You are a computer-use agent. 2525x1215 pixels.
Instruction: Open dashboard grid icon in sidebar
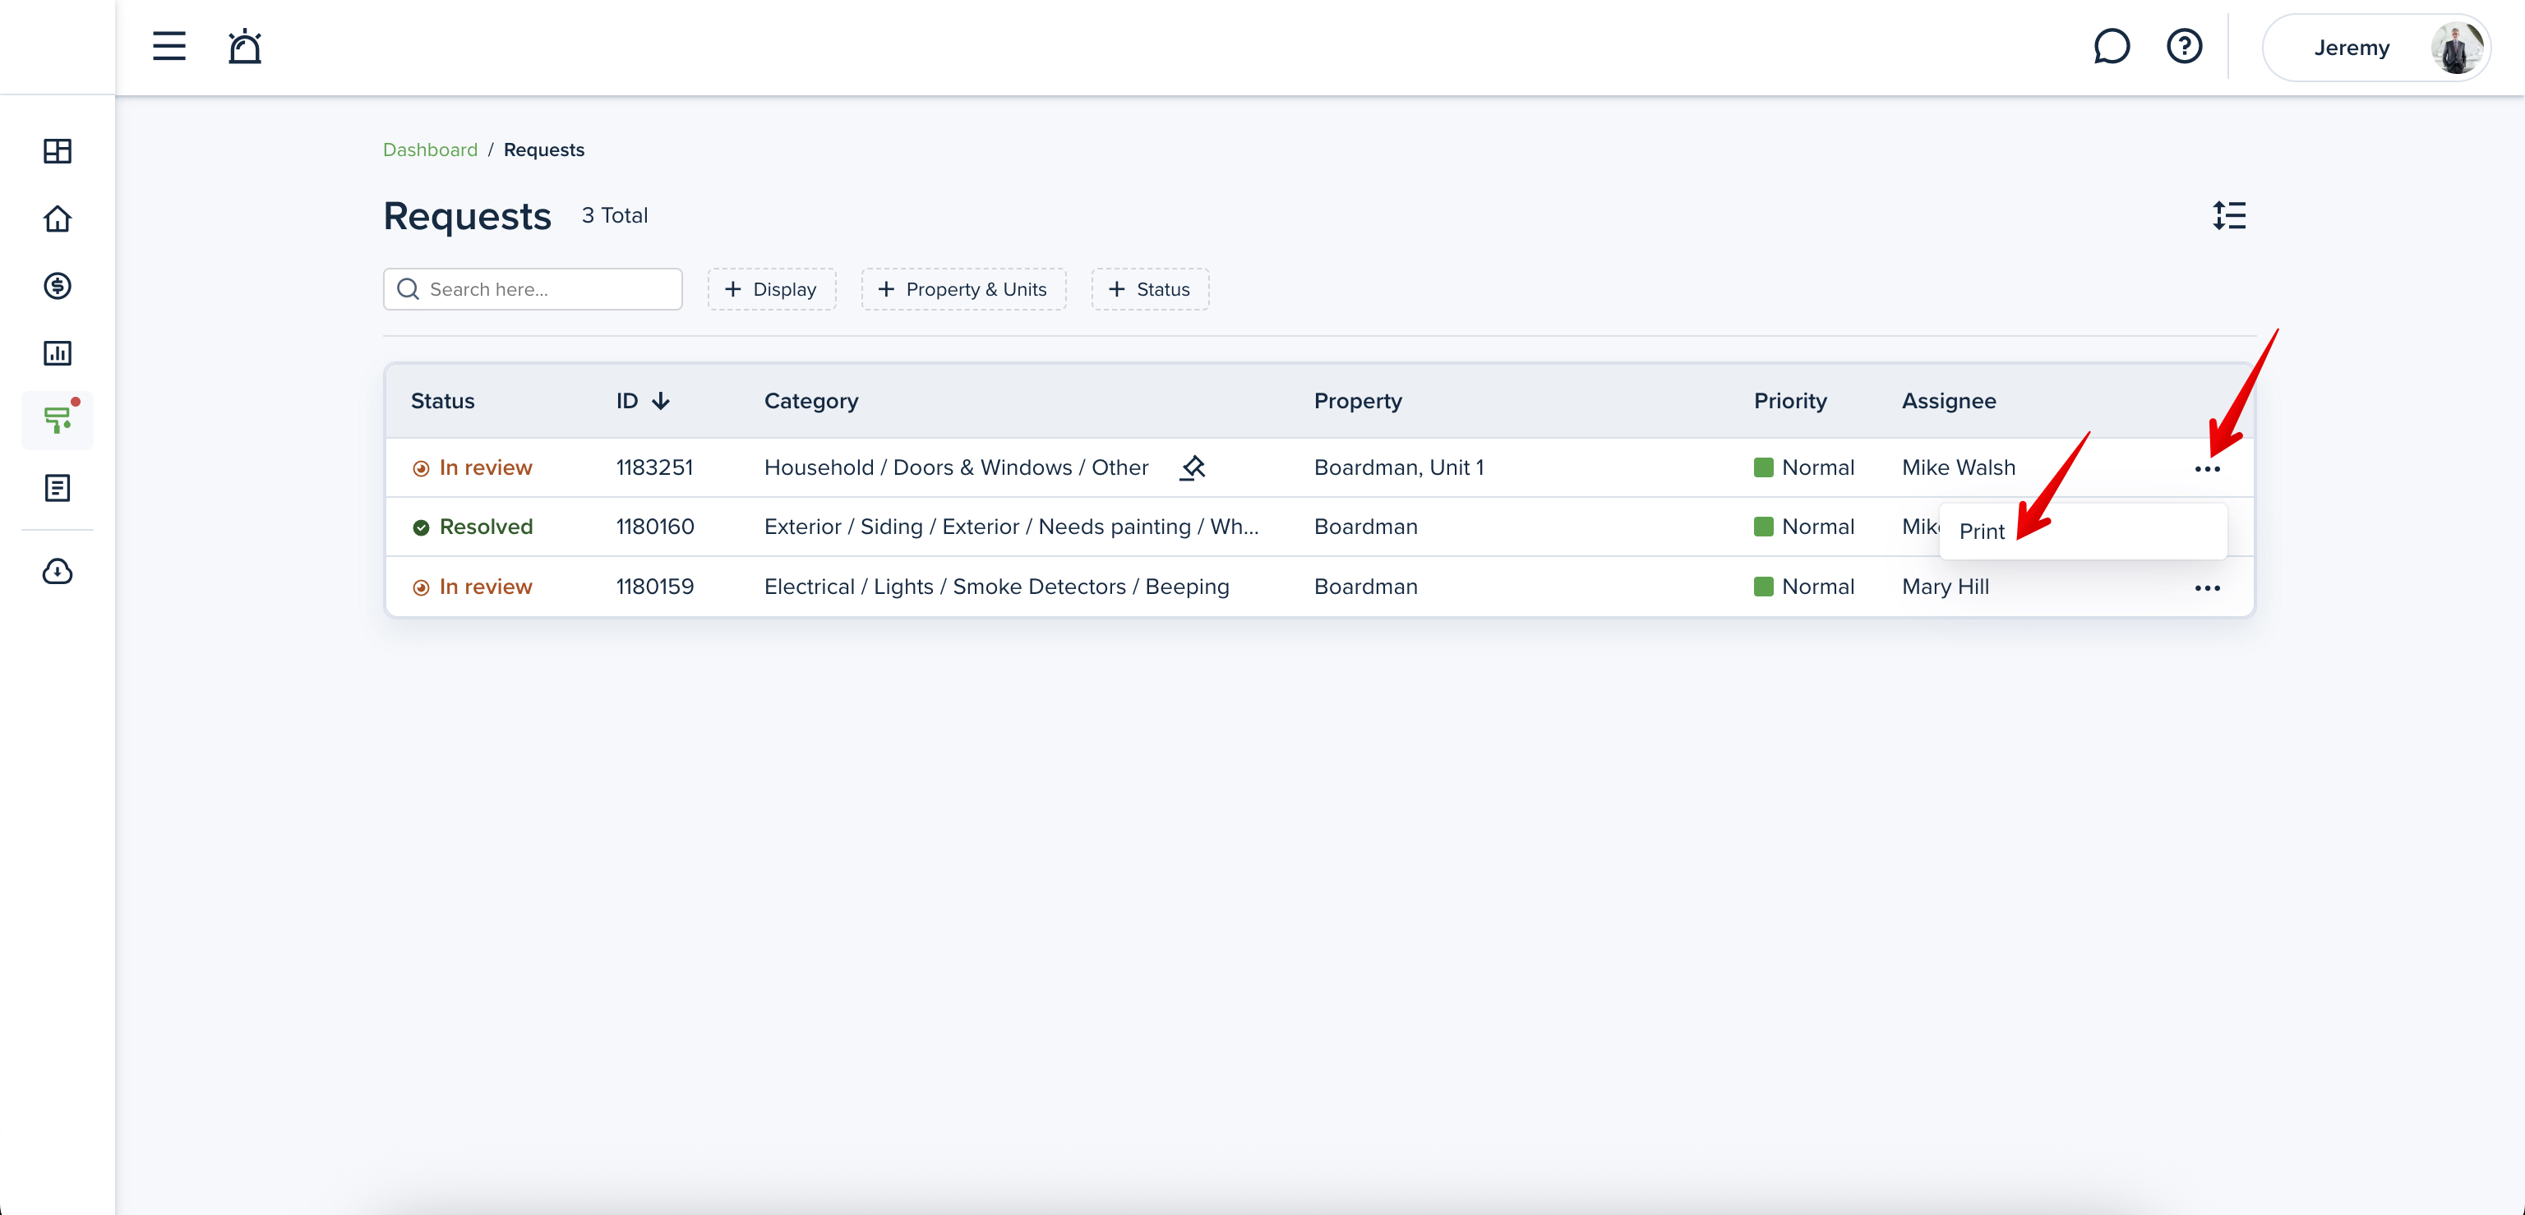click(x=57, y=151)
